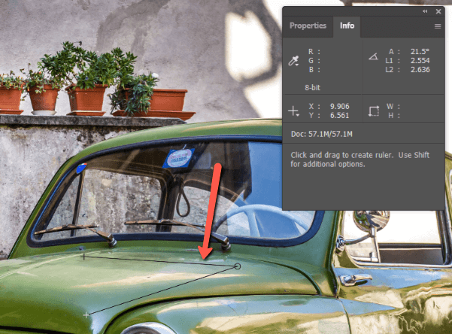Click the width-height bounding box icon
This screenshot has width=452, height=334.
(373, 111)
